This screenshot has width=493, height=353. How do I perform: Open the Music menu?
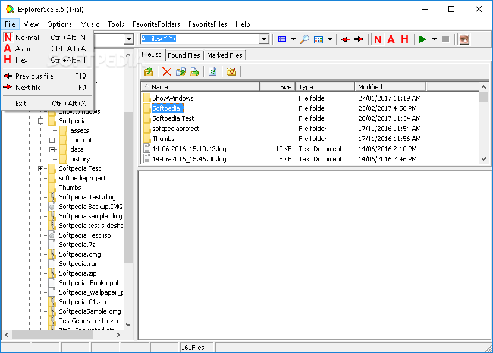(90, 24)
